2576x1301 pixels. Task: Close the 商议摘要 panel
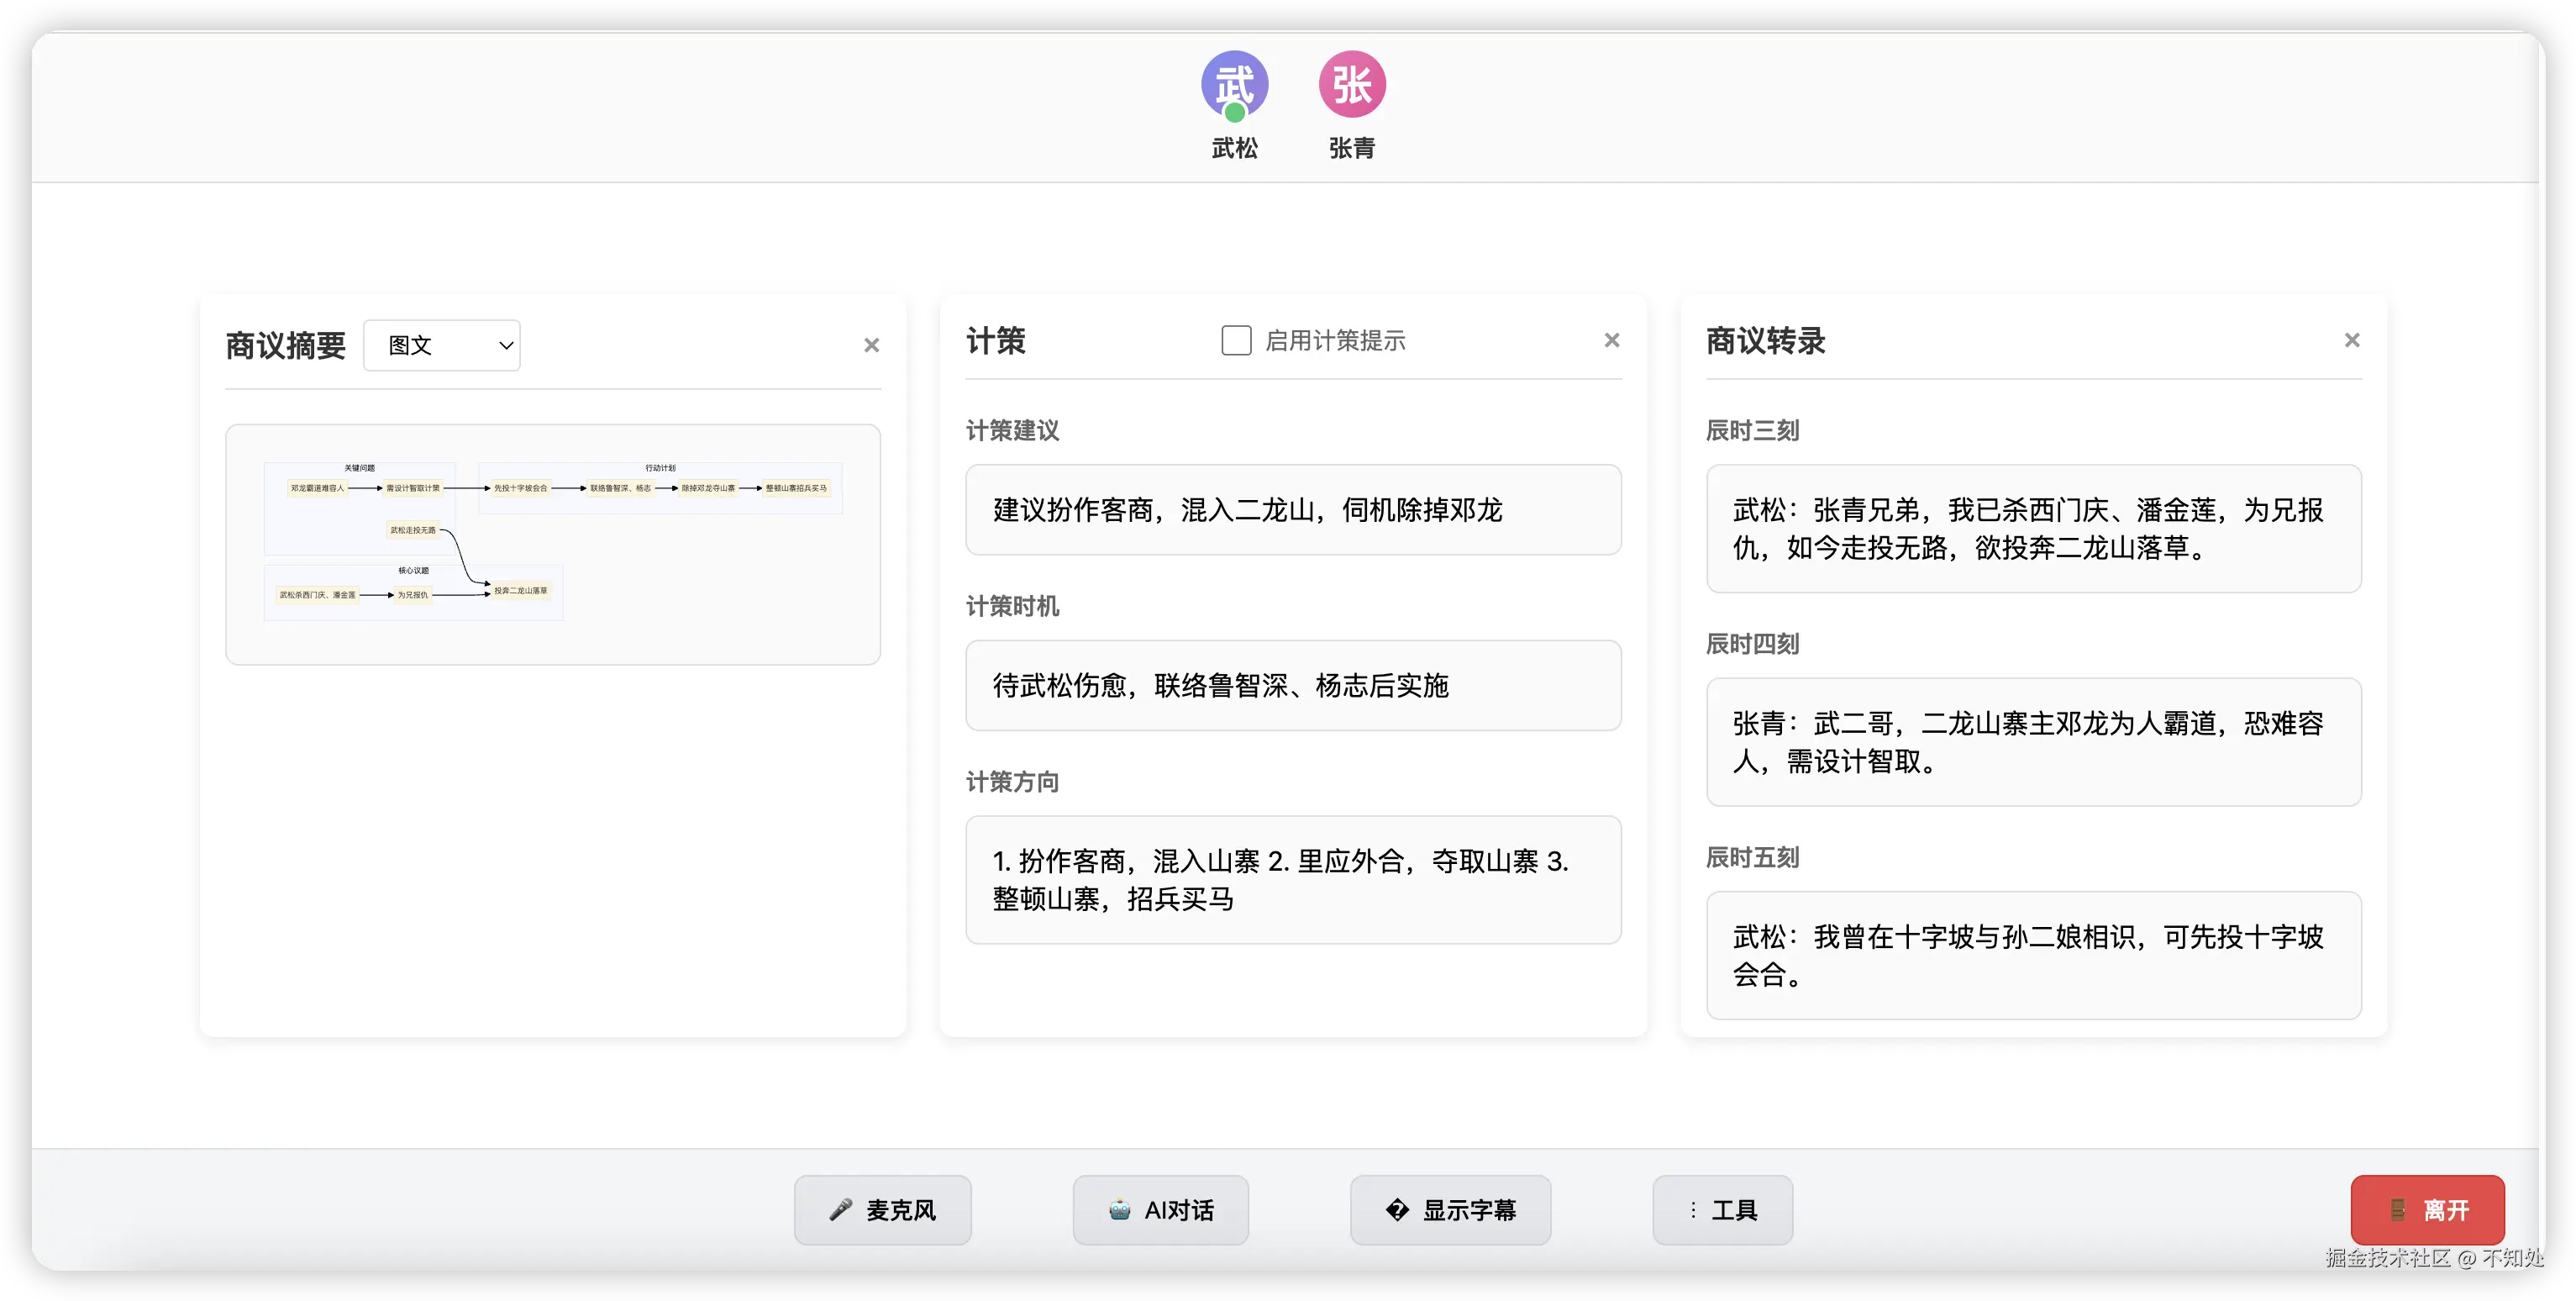[x=871, y=345]
